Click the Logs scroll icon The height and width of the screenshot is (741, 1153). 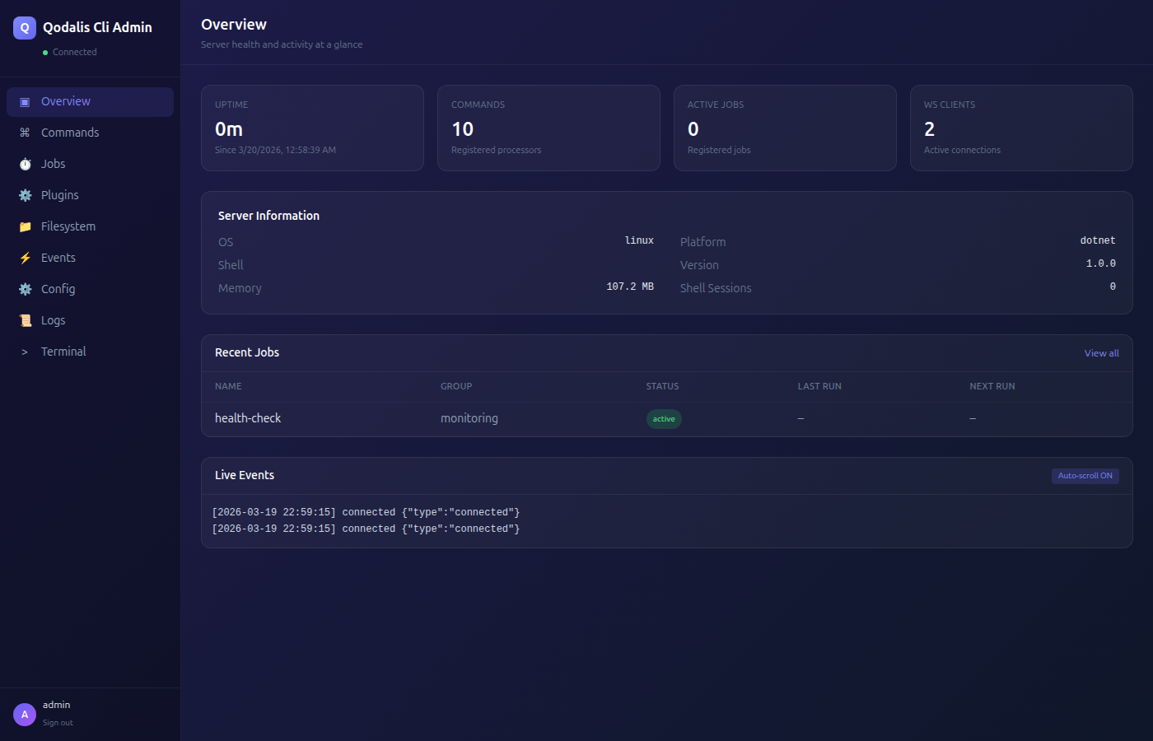click(25, 320)
